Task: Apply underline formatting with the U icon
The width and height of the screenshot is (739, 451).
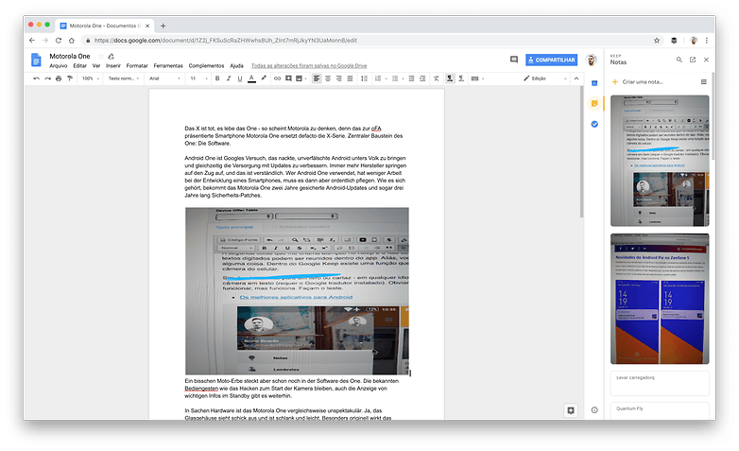Action: click(240, 78)
